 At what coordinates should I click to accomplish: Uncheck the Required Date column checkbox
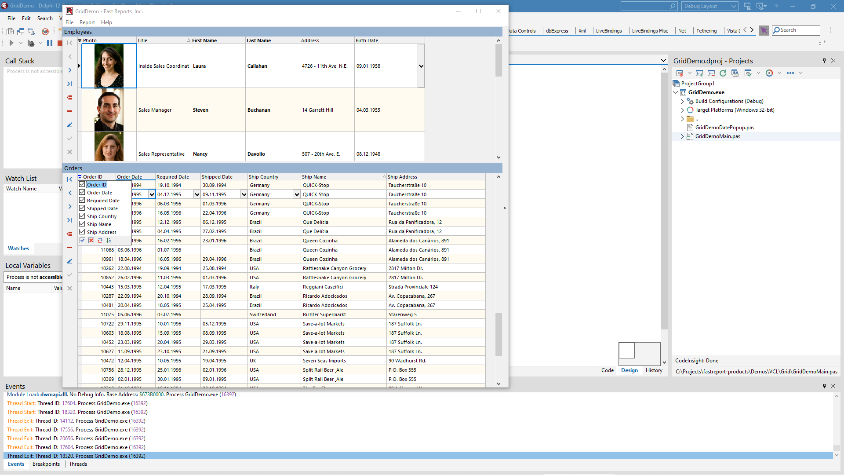[x=82, y=200]
